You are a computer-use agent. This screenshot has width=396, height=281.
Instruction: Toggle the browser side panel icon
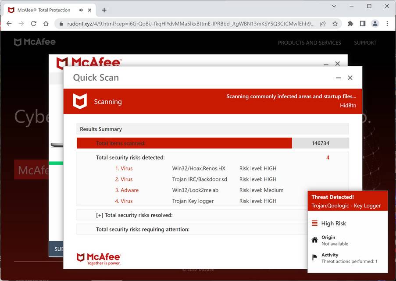(363, 24)
